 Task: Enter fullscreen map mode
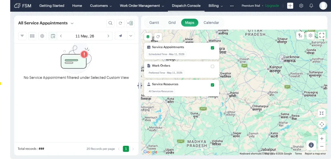coord(322,35)
